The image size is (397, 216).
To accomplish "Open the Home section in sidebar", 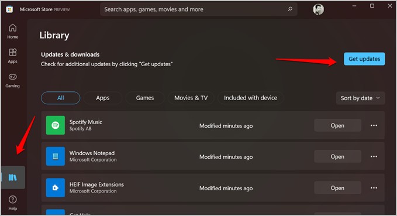I will [12, 31].
